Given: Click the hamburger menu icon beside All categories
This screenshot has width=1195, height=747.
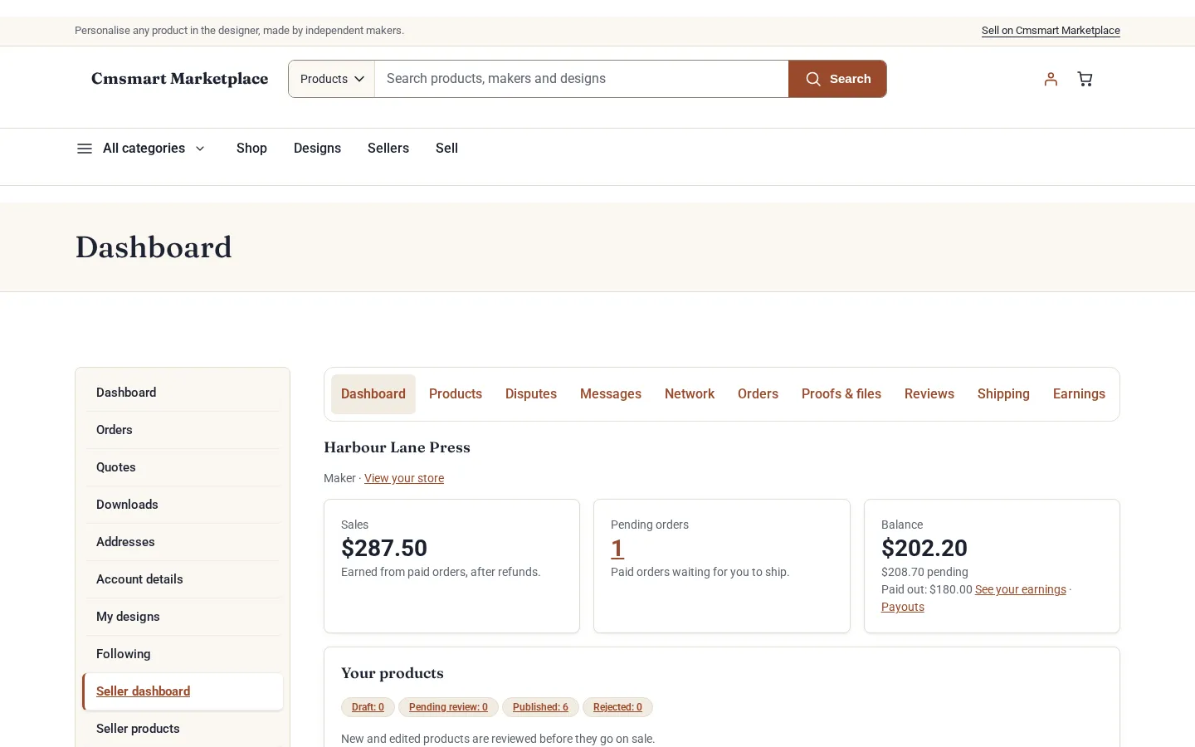Looking at the screenshot, I should [x=84, y=149].
